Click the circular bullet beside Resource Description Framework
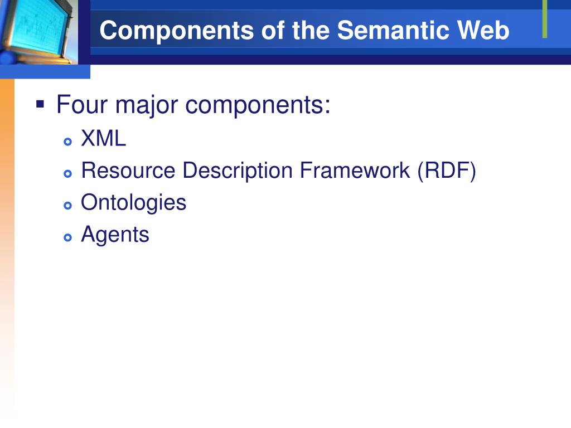This screenshot has width=571, height=428. (67, 174)
